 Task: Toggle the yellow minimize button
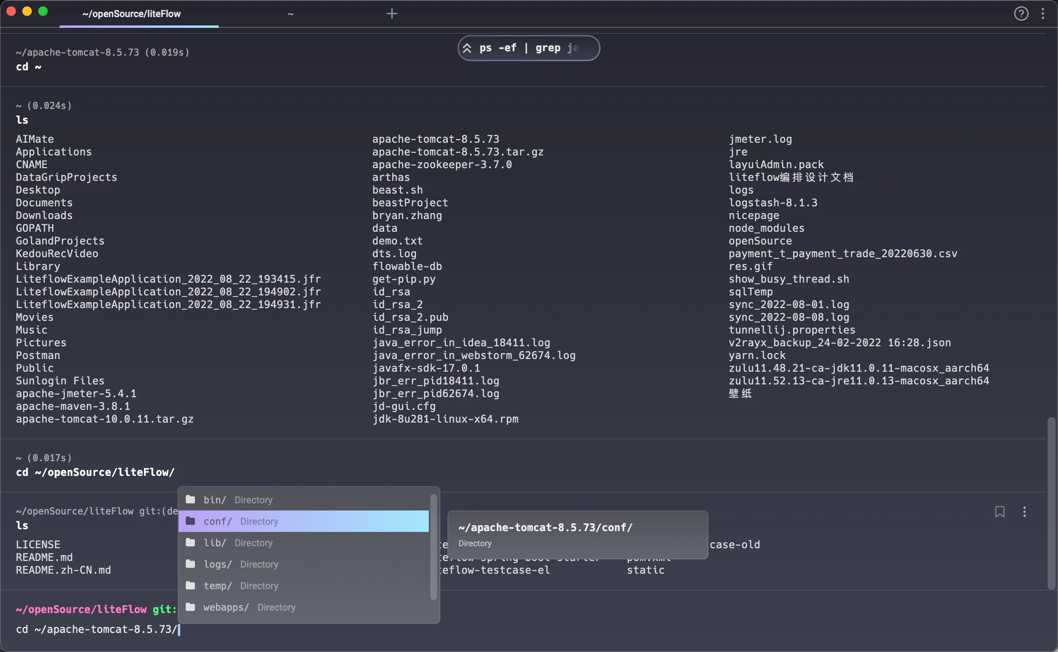pyautogui.click(x=26, y=13)
